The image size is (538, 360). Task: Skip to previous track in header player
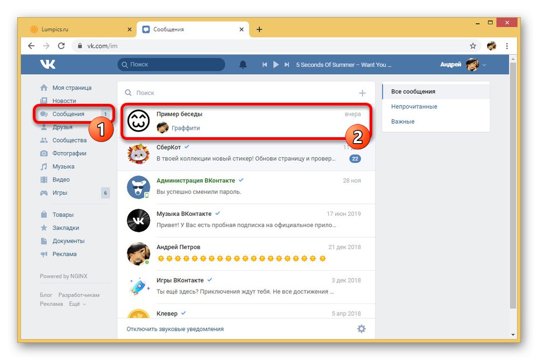tap(265, 65)
